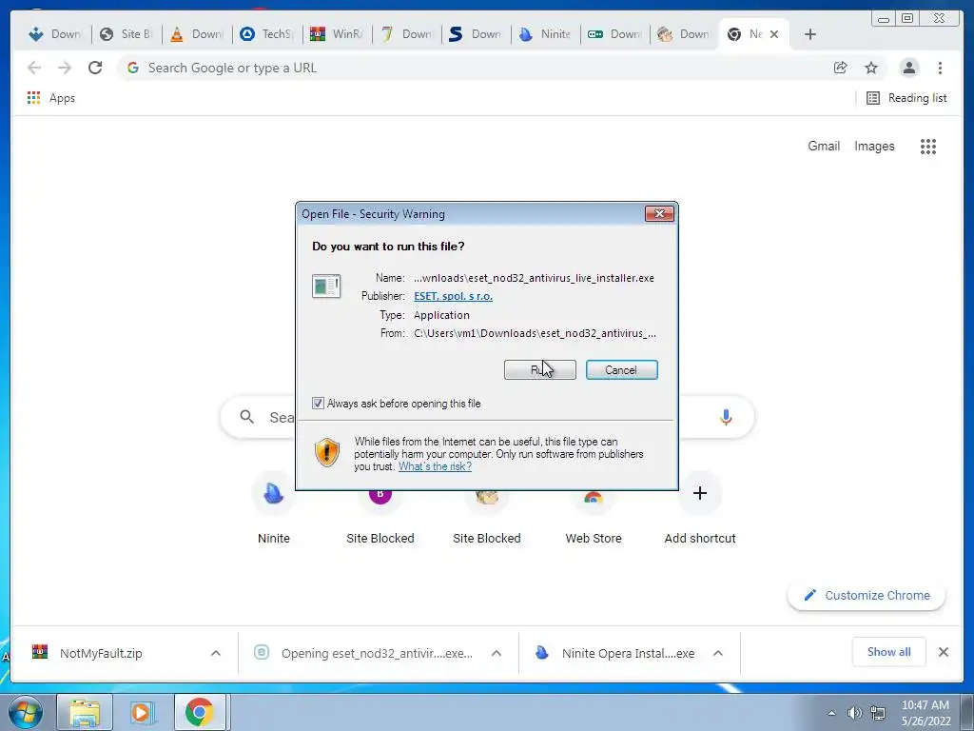Click Run in the Security Warning dialog
Image resolution: width=974 pixels, height=731 pixels.
[x=540, y=370]
